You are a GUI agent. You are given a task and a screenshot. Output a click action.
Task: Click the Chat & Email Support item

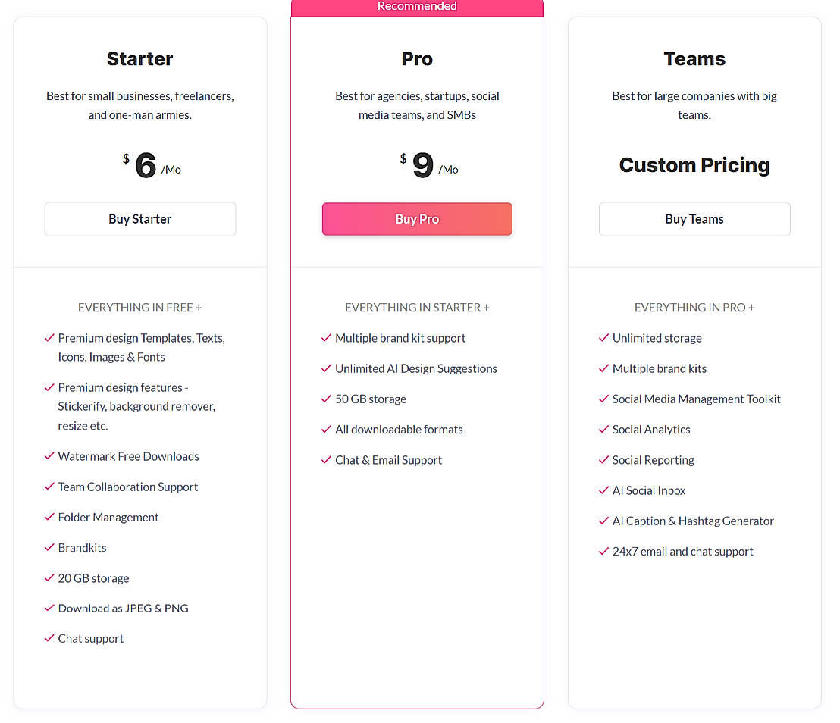[x=388, y=460]
